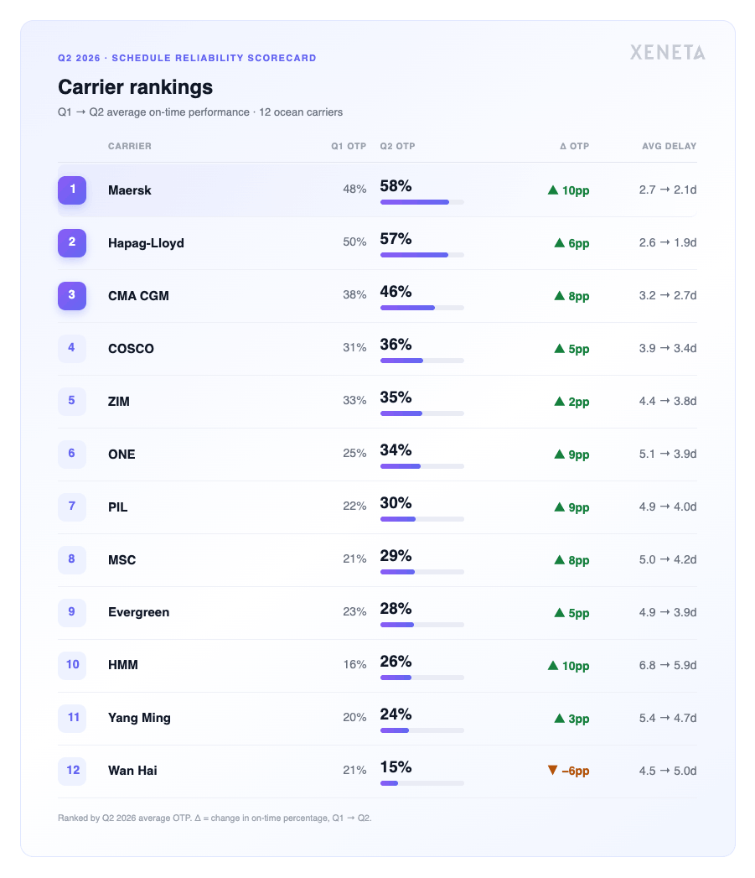Click rank 12 badge for Wan Hai

72,771
